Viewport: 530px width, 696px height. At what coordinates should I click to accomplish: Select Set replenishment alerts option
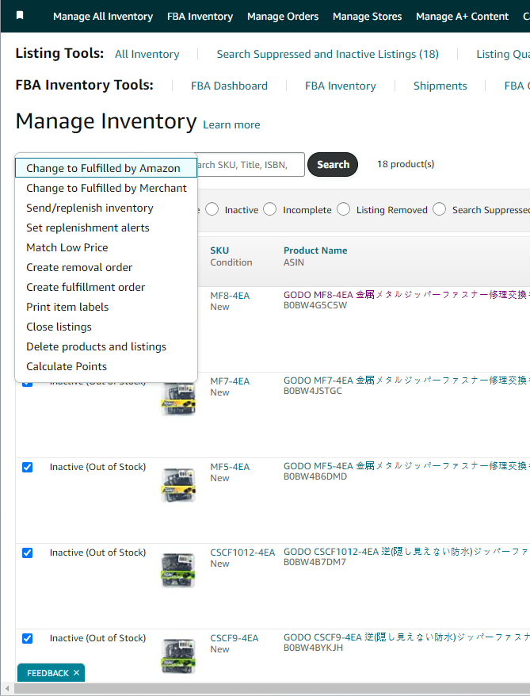coord(106,228)
